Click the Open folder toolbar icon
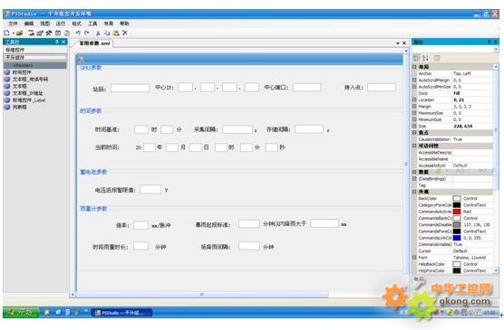Image resolution: width=504 pixels, height=330 pixels. click(x=20, y=33)
